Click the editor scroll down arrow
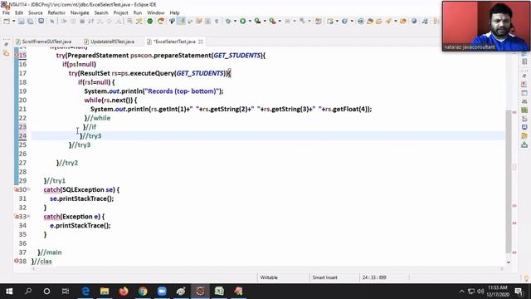The height and width of the screenshot is (299, 531). point(509,262)
